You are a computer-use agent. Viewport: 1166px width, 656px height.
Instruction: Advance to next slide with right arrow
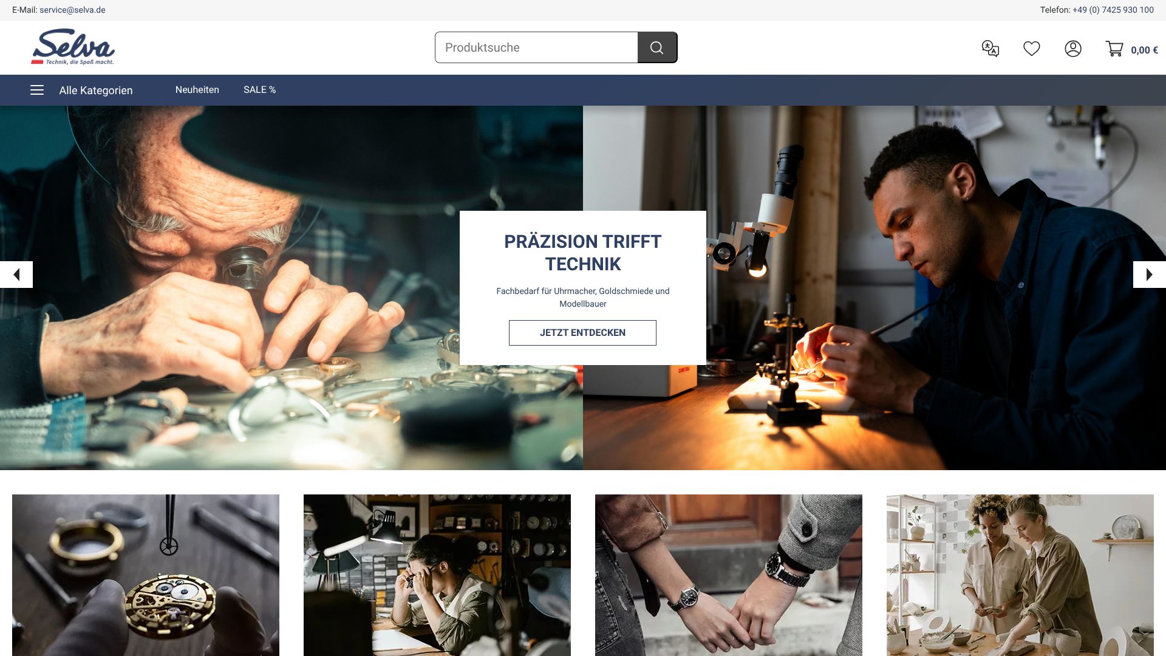click(x=1149, y=275)
